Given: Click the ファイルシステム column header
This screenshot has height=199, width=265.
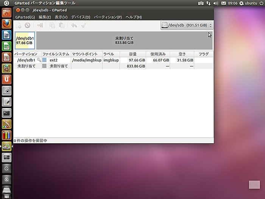Looking at the screenshot, I should [56, 54].
